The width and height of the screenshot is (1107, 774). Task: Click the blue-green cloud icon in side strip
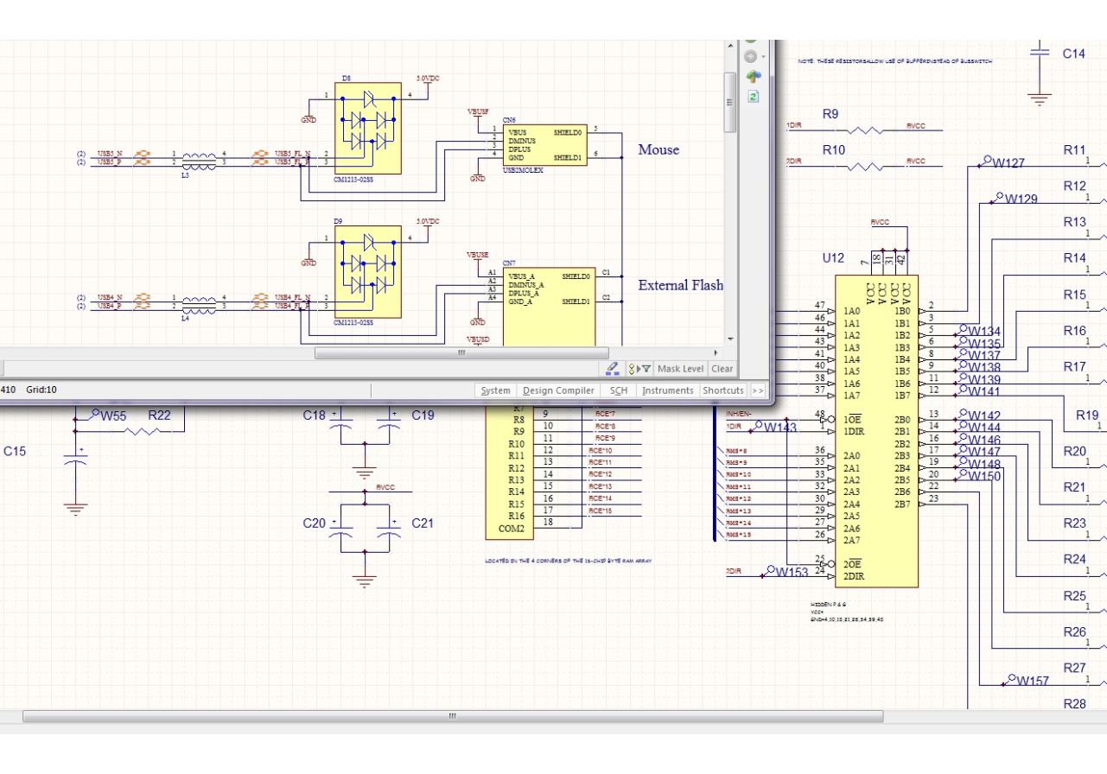coord(753,76)
